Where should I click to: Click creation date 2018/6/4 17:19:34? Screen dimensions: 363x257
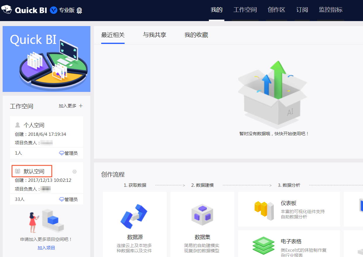tap(47, 134)
